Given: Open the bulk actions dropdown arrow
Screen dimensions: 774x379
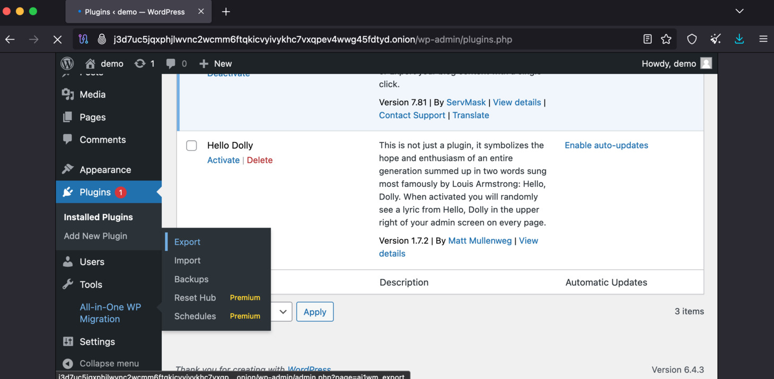Looking at the screenshot, I should pyautogui.click(x=283, y=312).
